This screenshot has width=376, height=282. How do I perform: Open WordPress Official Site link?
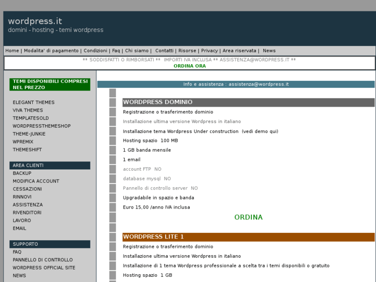click(44, 268)
